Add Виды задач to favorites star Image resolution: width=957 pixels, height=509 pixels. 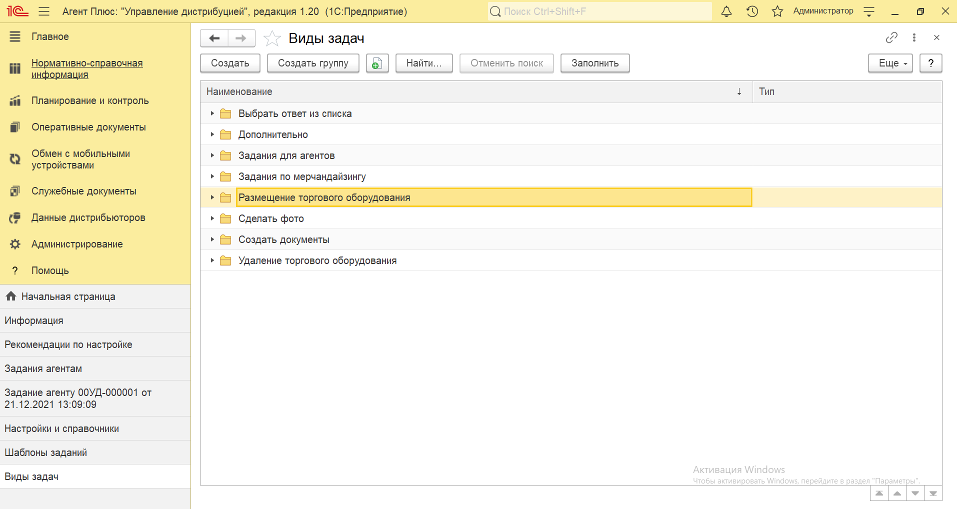click(272, 38)
